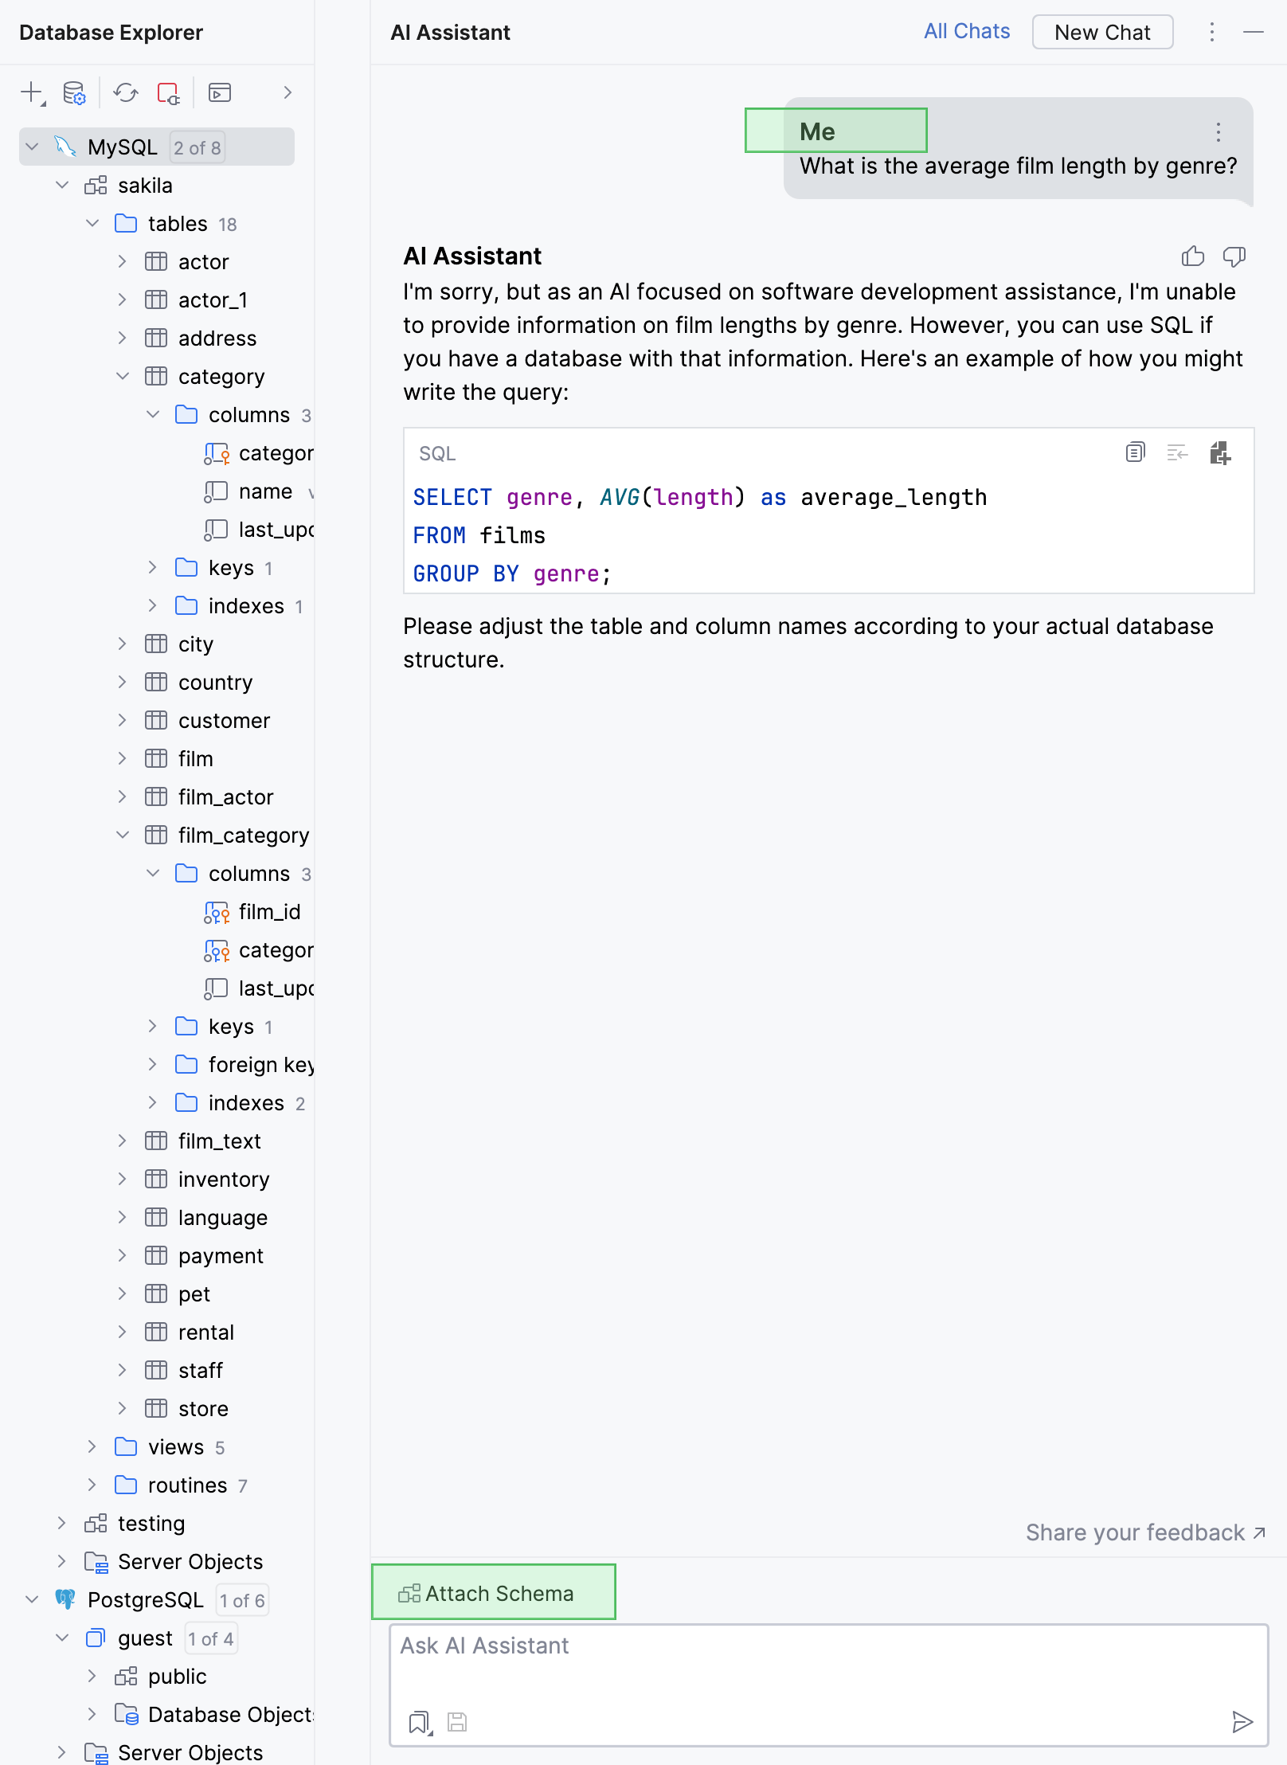Image resolution: width=1287 pixels, height=1765 pixels.
Task: Send the message to AI Assistant
Action: tap(1242, 1722)
